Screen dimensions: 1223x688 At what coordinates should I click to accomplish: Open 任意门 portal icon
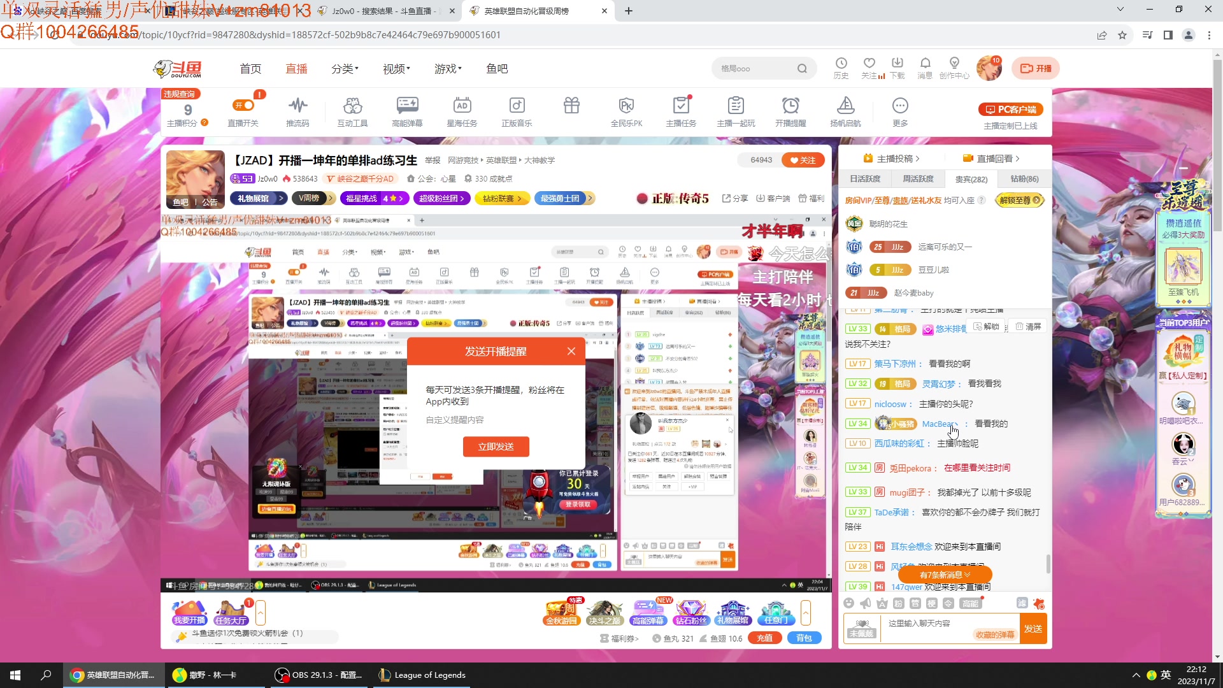[x=776, y=613]
